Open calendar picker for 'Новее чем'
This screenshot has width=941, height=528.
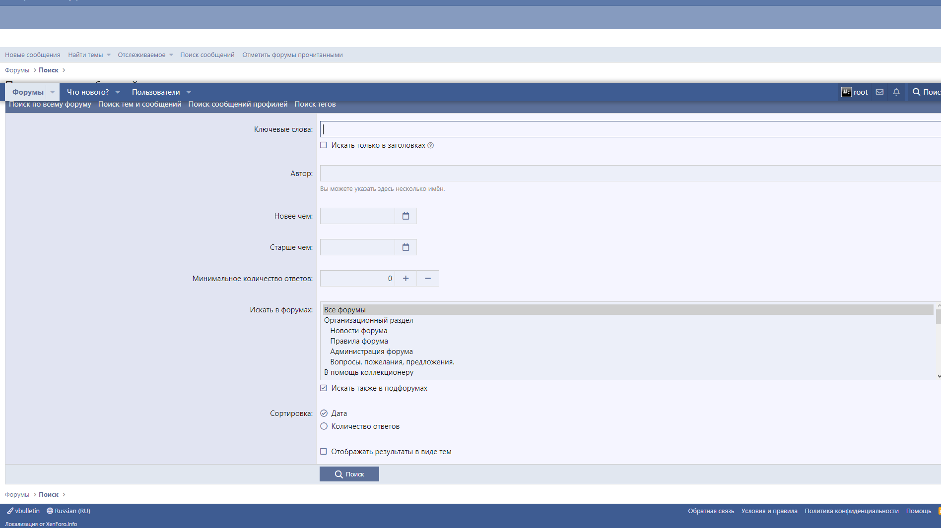tap(405, 216)
